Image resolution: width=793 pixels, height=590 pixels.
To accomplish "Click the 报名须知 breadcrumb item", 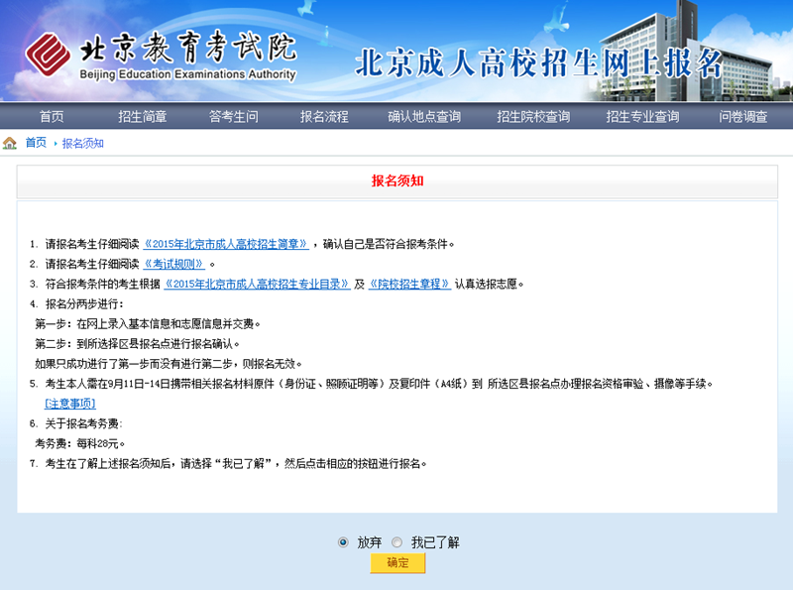I will pyautogui.click(x=82, y=143).
